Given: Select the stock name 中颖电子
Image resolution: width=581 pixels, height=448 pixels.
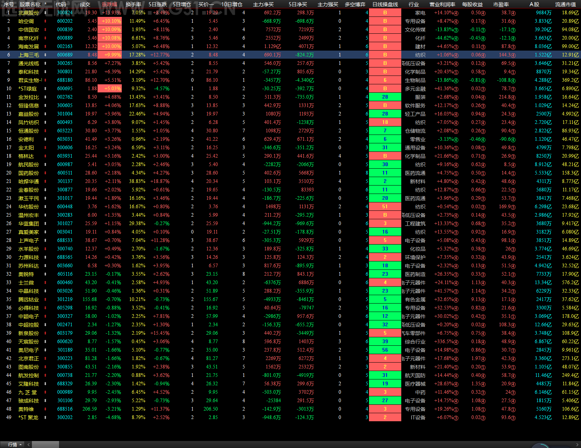Looking at the screenshot, I should coord(29,316).
